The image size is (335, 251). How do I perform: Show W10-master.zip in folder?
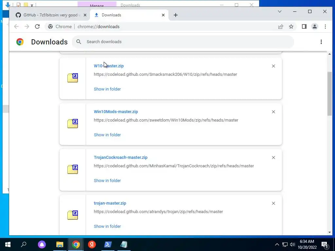[107, 89]
